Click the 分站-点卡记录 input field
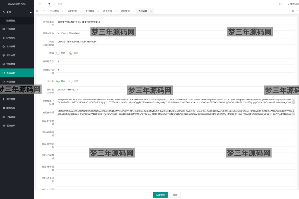Image resolution: width=299 pixels, height=199 pixels. tap(175, 178)
